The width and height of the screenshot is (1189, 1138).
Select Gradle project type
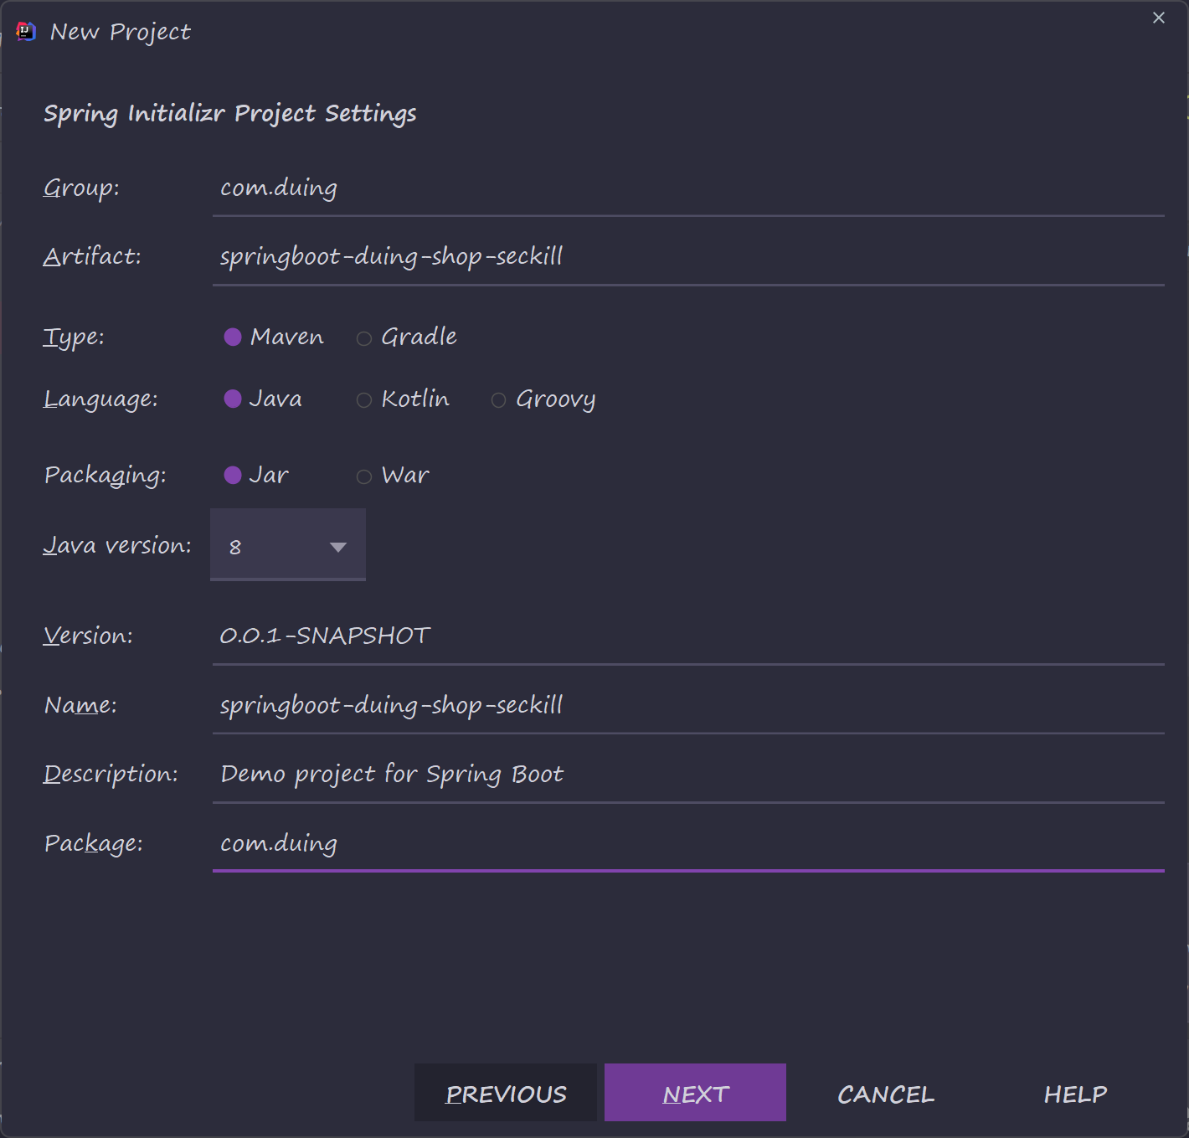407,337
